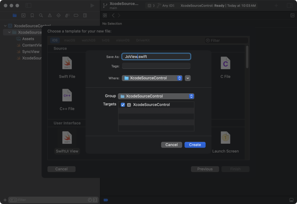Click the add editor split icon
This screenshot has height=204, width=297.
click(292, 15)
